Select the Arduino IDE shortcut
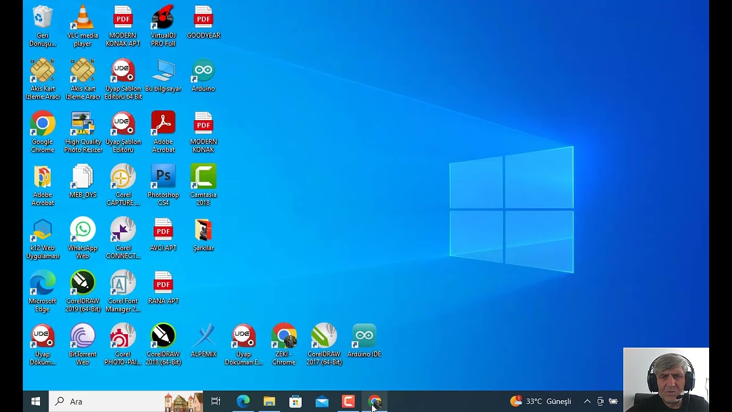The height and width of the screenshot is (412, 732). pos(364,342)
